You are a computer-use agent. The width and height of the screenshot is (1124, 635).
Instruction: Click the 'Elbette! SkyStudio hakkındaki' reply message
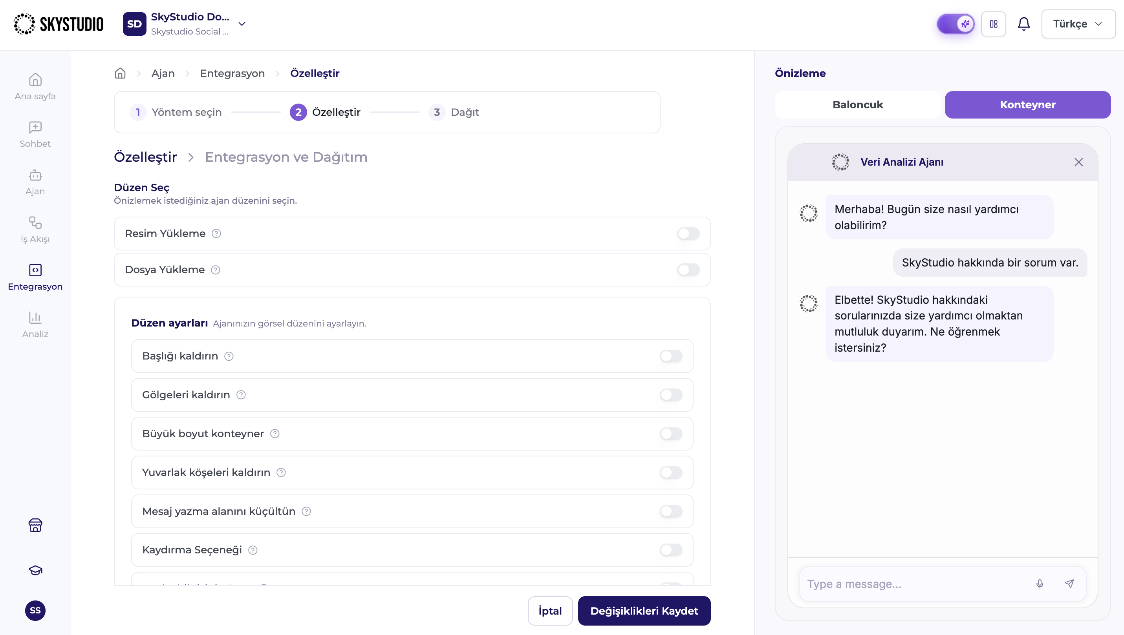[x=939, y=324]
